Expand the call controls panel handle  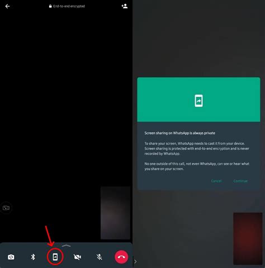(66, 246)
